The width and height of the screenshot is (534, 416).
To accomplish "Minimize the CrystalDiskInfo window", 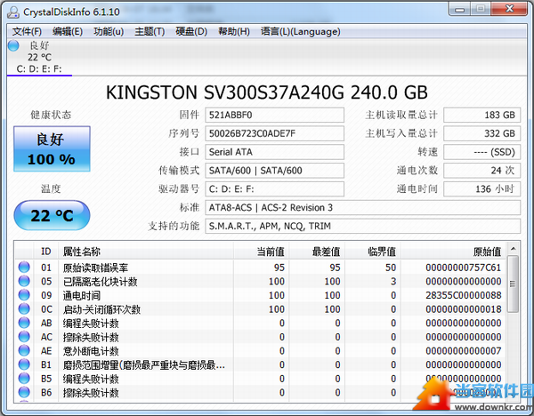I will click(x=460, y=9).
